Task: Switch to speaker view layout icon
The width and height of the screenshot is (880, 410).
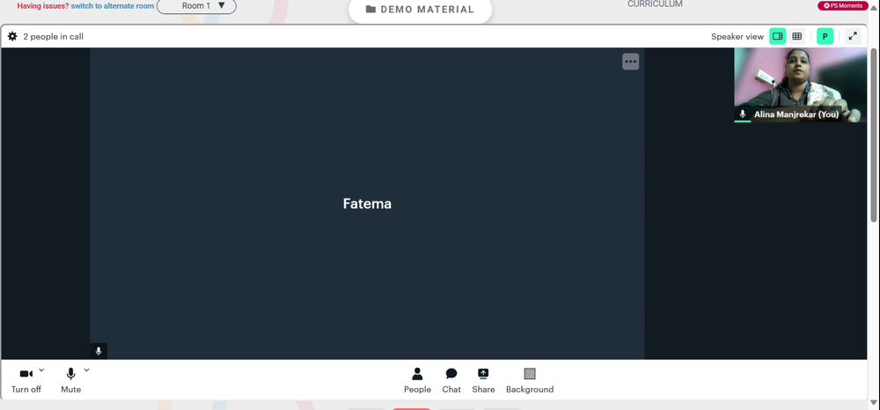Action: 777,36
